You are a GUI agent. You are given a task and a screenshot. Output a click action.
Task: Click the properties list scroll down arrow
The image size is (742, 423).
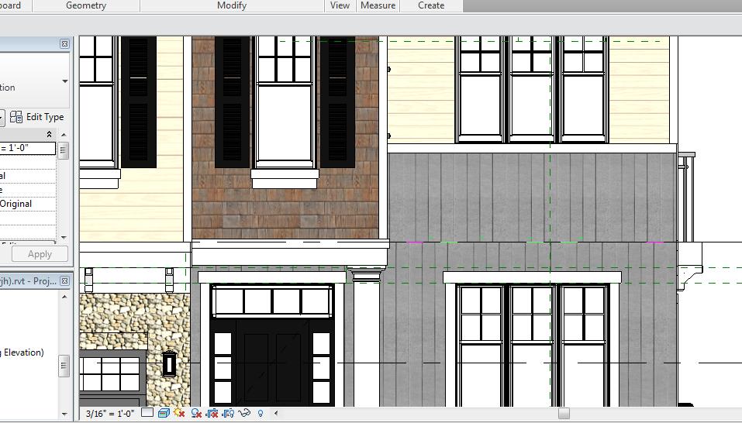pyautogui.click(x=64, y=238)
